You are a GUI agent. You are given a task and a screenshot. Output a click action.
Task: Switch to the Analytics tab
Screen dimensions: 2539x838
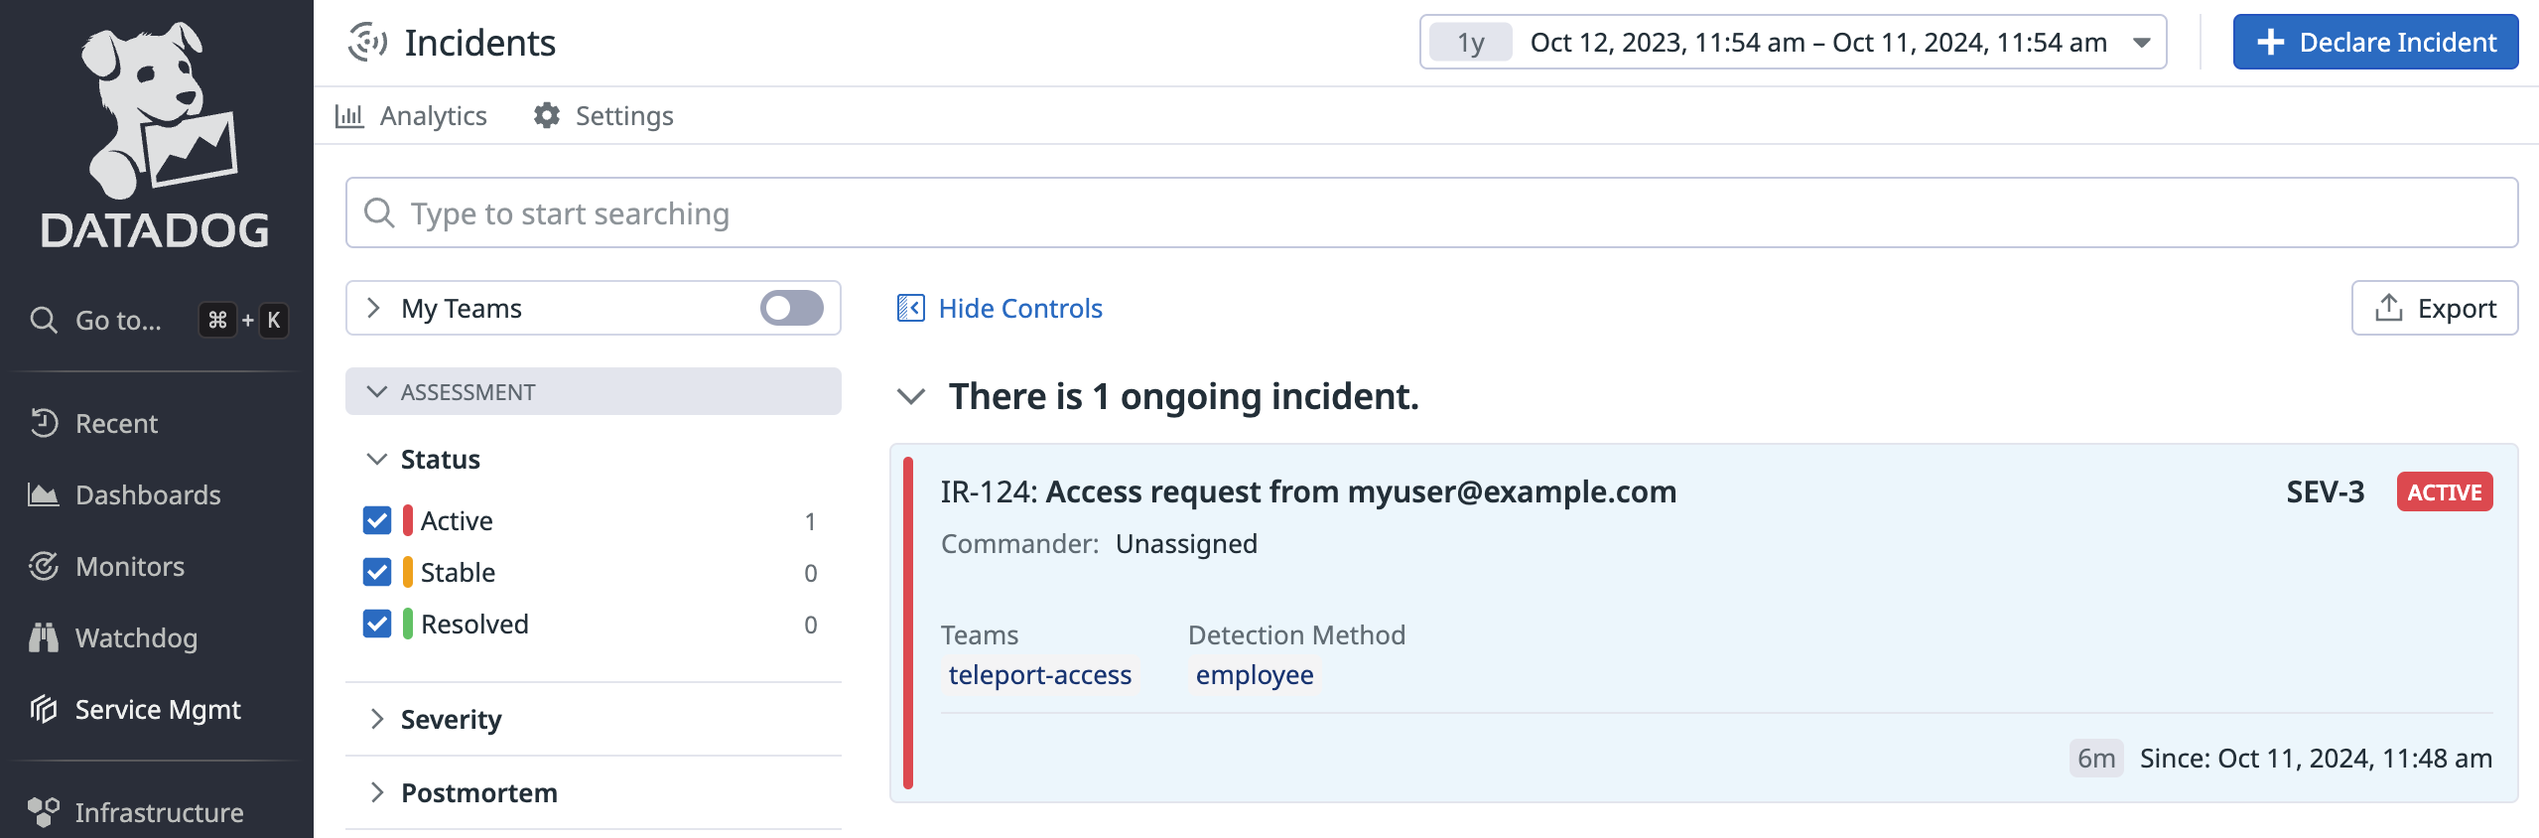(412, 116)
